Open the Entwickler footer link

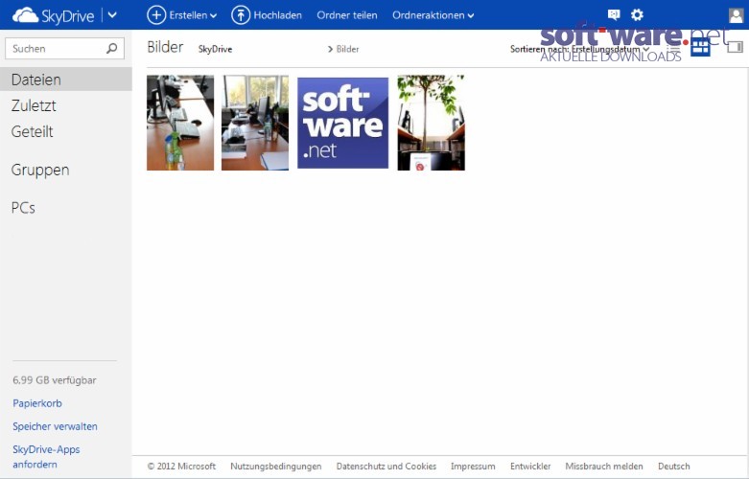(x=530, y=467)
